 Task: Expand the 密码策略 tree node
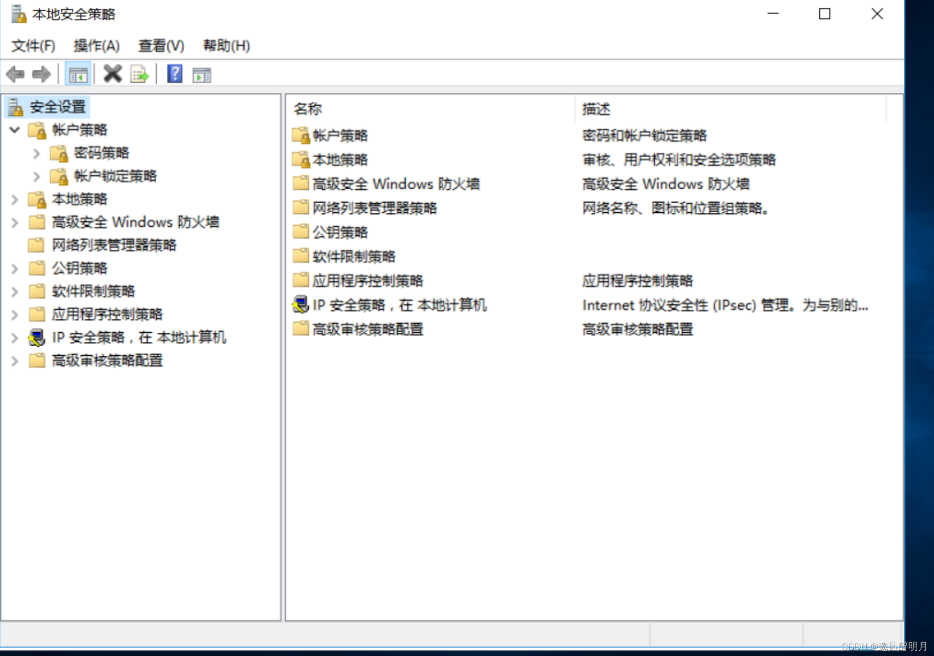pos(37,153)
